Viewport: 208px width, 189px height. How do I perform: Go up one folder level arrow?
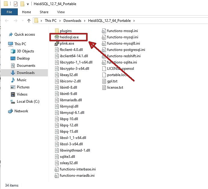pyautogui.click(x=29, y=21)
